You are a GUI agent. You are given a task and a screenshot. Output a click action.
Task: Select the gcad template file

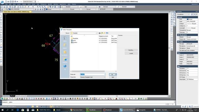tap(73, 40)
